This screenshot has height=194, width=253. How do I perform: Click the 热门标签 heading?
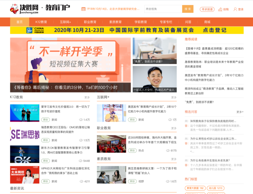[x=191, y=179]
